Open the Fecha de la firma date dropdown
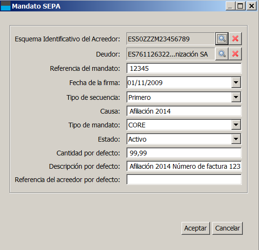 [236, 82]
